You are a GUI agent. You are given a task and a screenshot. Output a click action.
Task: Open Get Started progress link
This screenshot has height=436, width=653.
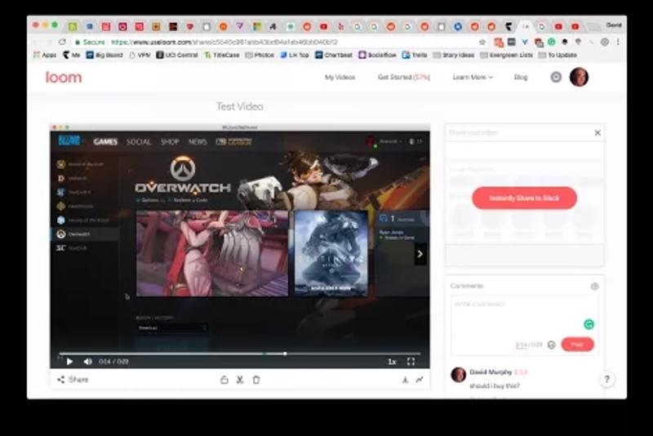[x=403, y=77]
